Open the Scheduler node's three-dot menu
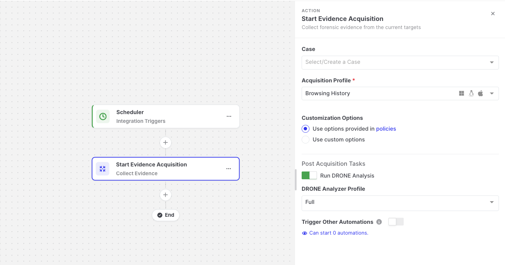This screenshot has height=265, width=505. click(x=229, y=116)
